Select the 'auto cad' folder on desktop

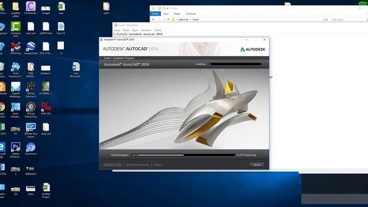pos(46,129)
